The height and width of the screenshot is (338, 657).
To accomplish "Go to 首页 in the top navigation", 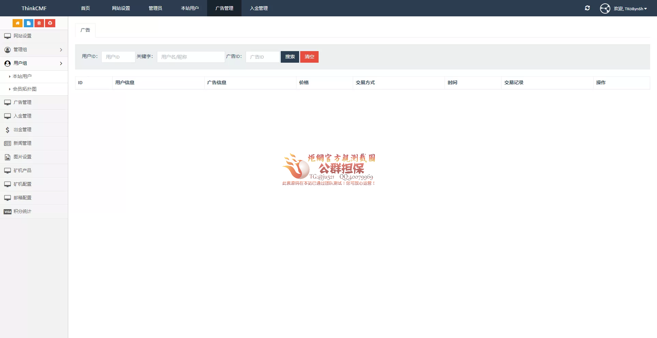I will tap(85, 8).
